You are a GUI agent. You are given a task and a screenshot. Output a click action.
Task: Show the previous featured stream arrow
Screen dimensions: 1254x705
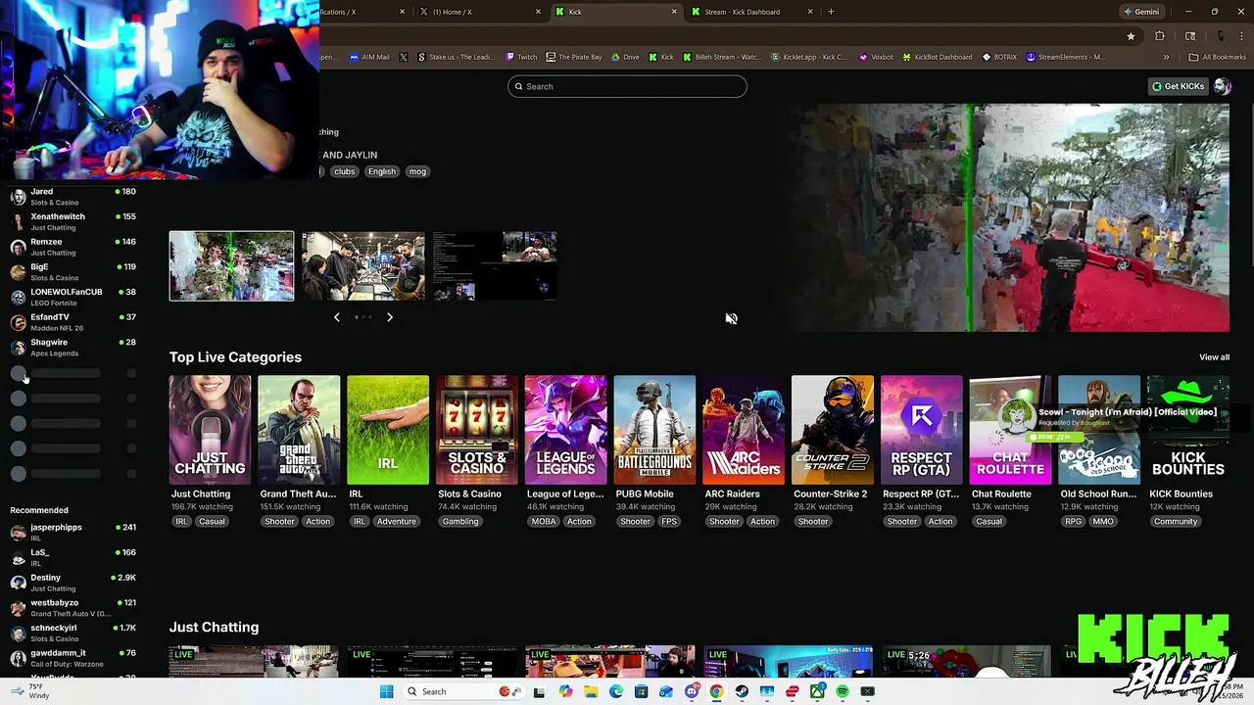[337, 317]
